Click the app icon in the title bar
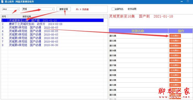 (x=2, y=2)
